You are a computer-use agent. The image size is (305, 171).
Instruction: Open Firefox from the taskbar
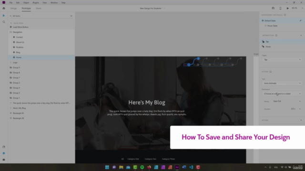click(x=149, y=167)
